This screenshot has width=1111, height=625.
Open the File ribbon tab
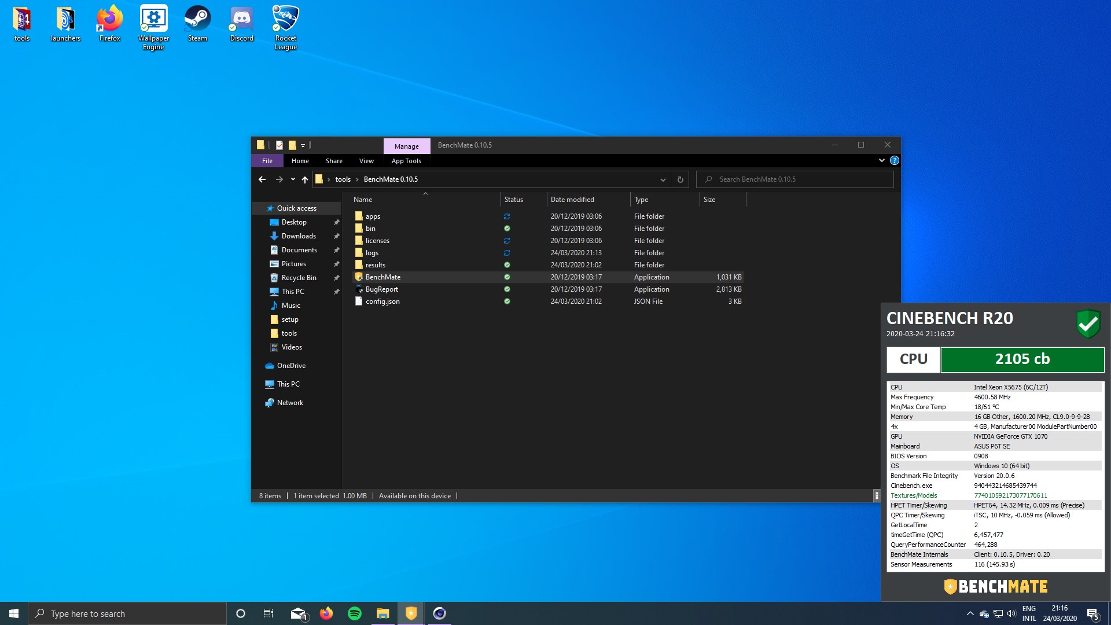coord(267,161)
